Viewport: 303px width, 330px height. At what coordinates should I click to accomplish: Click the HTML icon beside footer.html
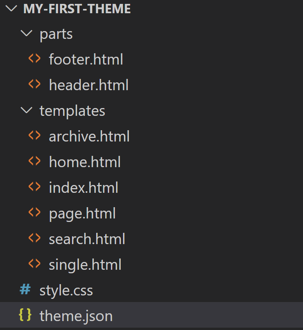(34, 59)
